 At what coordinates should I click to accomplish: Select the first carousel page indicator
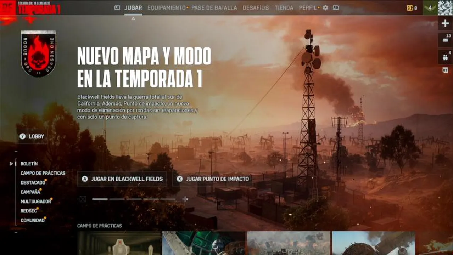click(x=100, y=199)
